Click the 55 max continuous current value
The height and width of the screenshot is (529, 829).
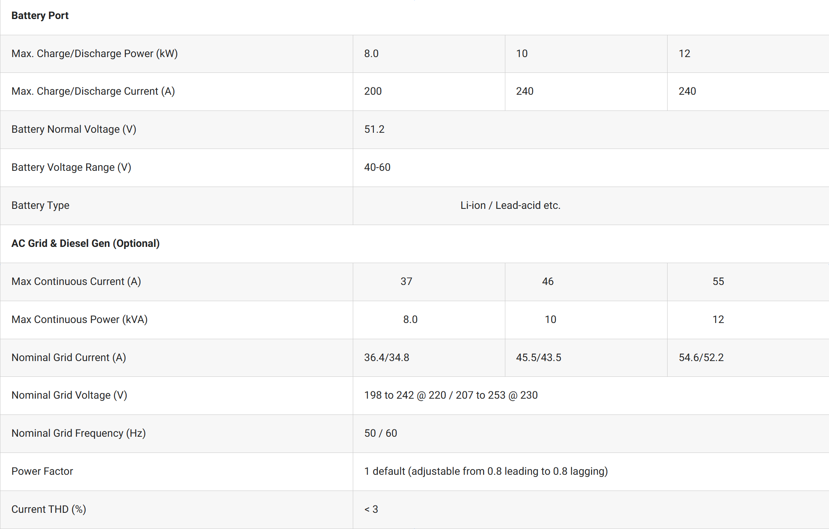[718, 282]
